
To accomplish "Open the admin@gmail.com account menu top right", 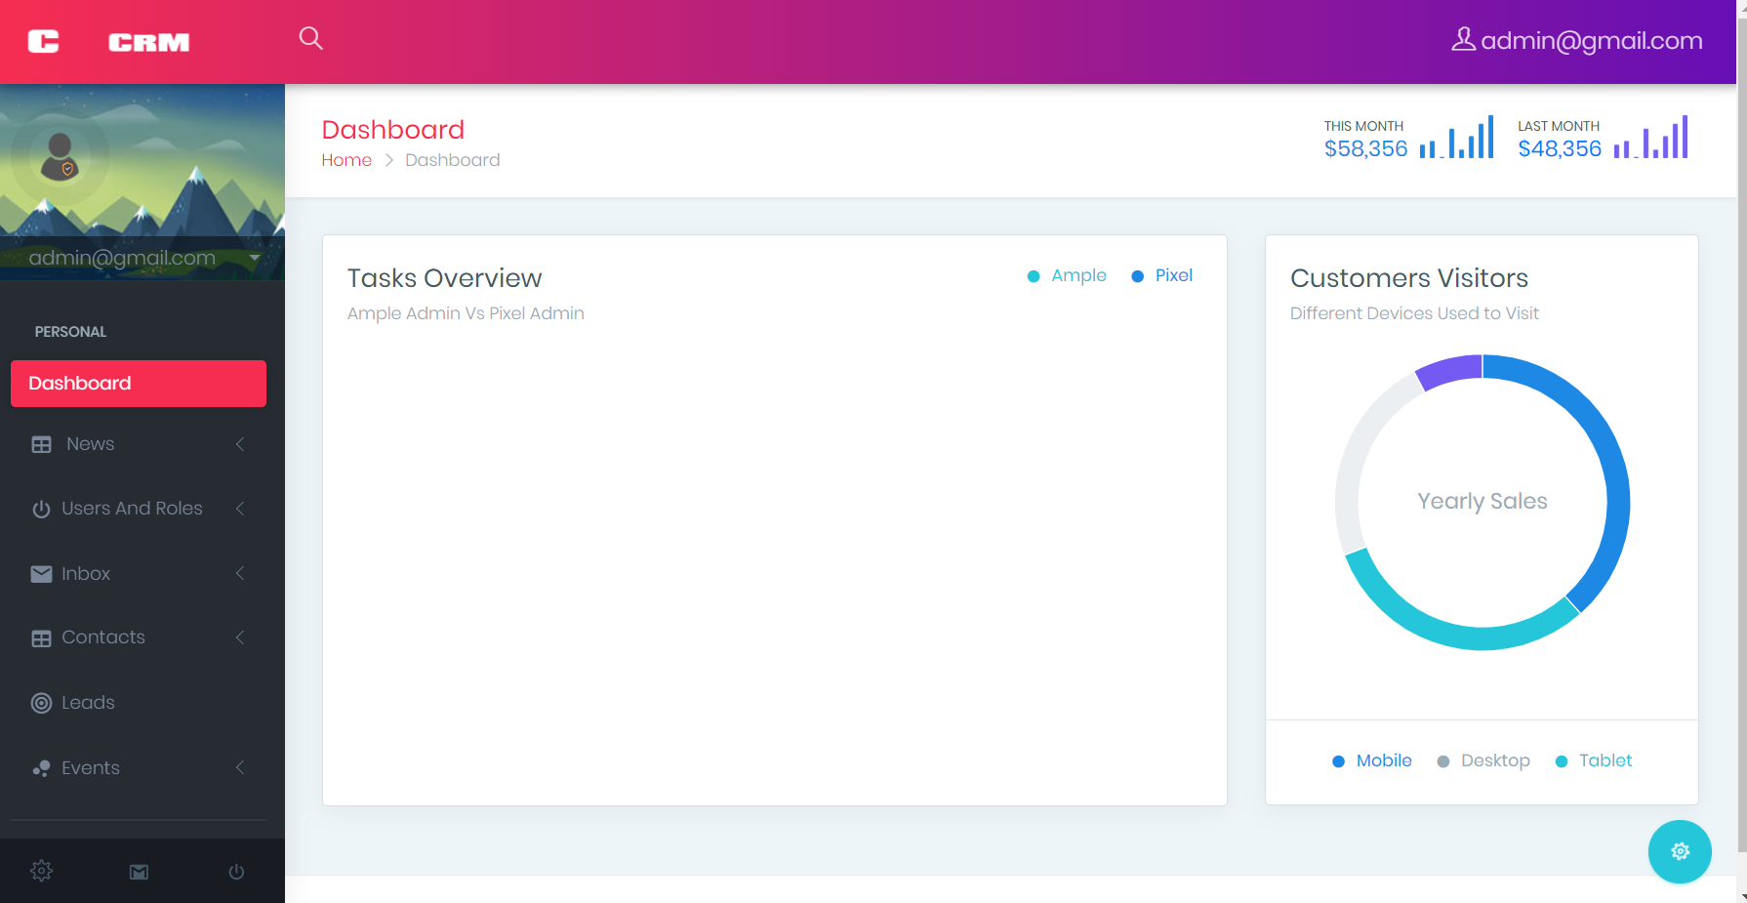I will [1576, 40].
